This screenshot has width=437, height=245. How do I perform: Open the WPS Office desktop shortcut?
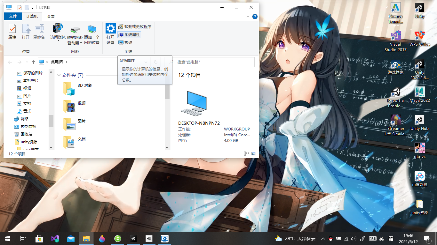pyautogui.click(x=420, y=39)
